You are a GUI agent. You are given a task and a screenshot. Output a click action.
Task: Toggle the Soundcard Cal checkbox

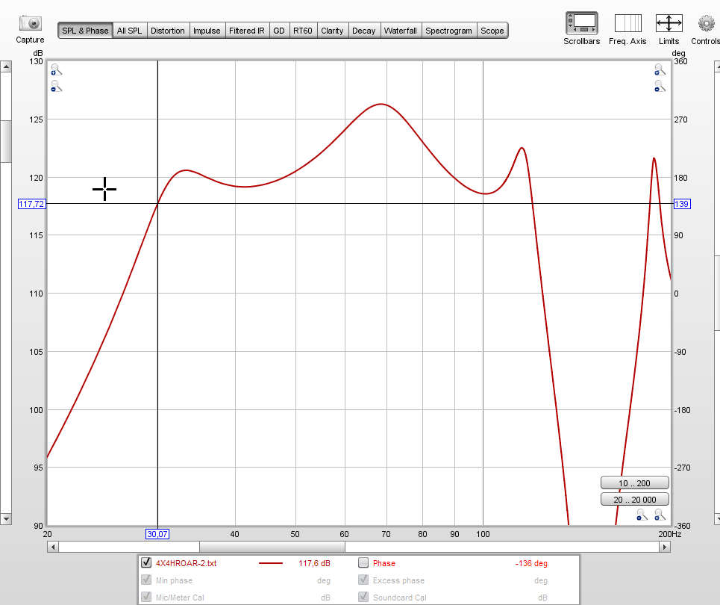pos(363,597)
